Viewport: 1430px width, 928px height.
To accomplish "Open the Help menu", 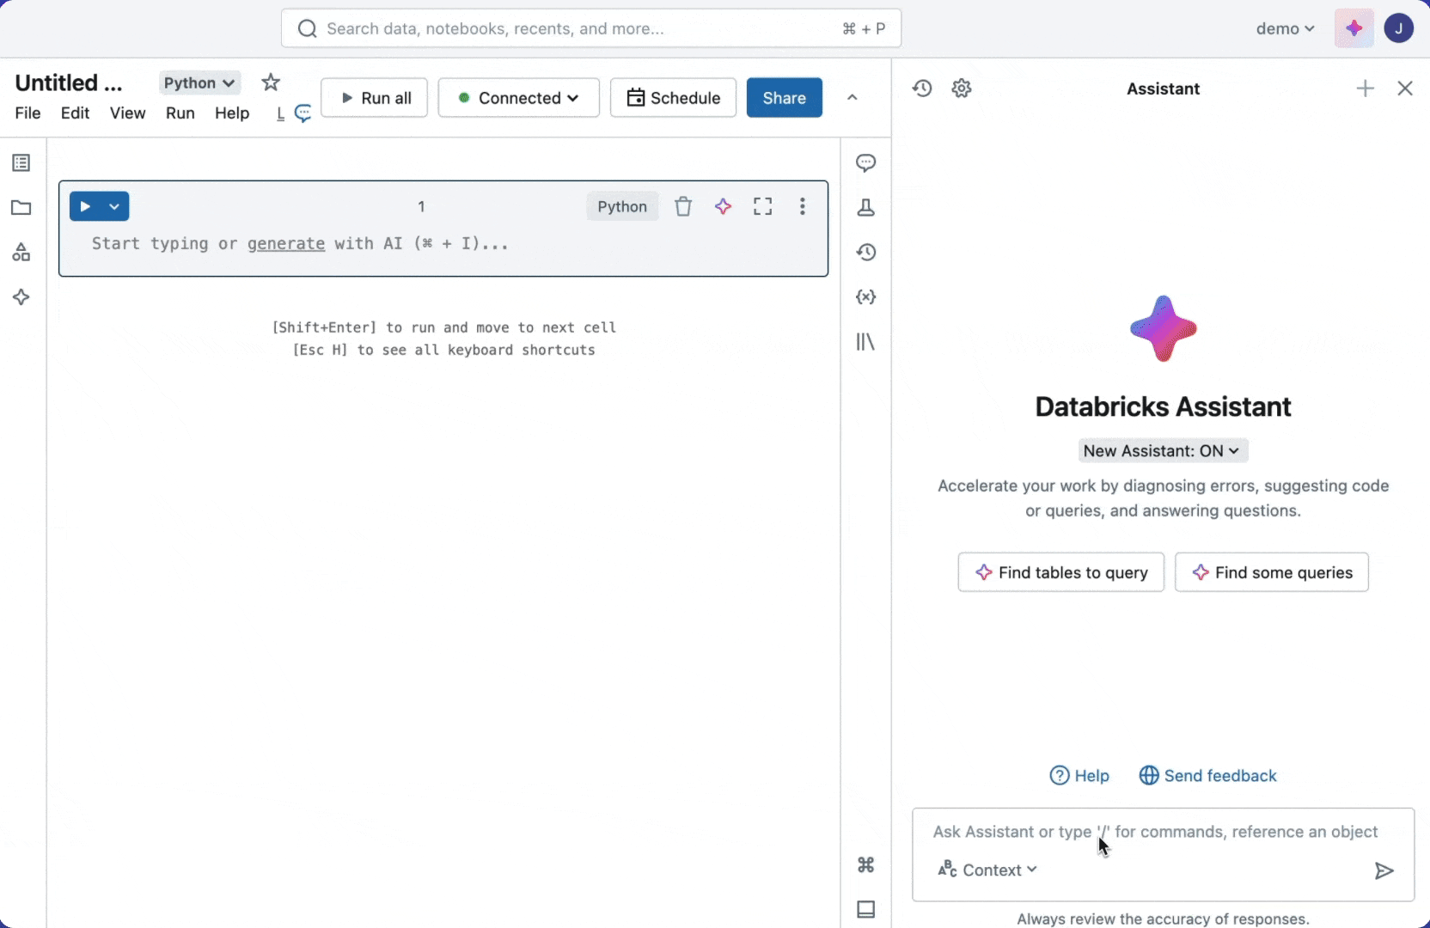I will (x=232, y=113).
